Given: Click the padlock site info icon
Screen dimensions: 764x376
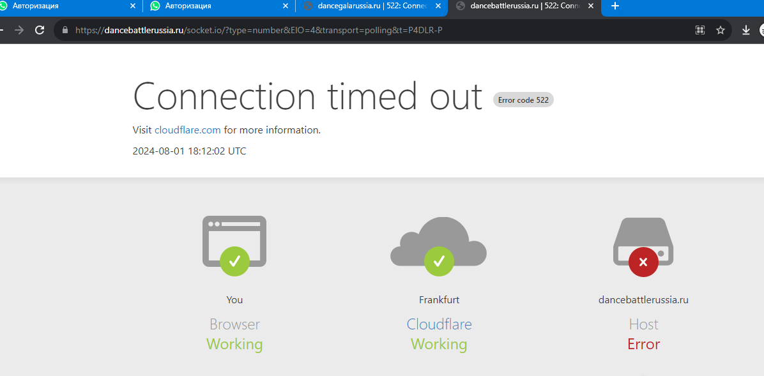Looking at the screenshot, I should [65, 30].
